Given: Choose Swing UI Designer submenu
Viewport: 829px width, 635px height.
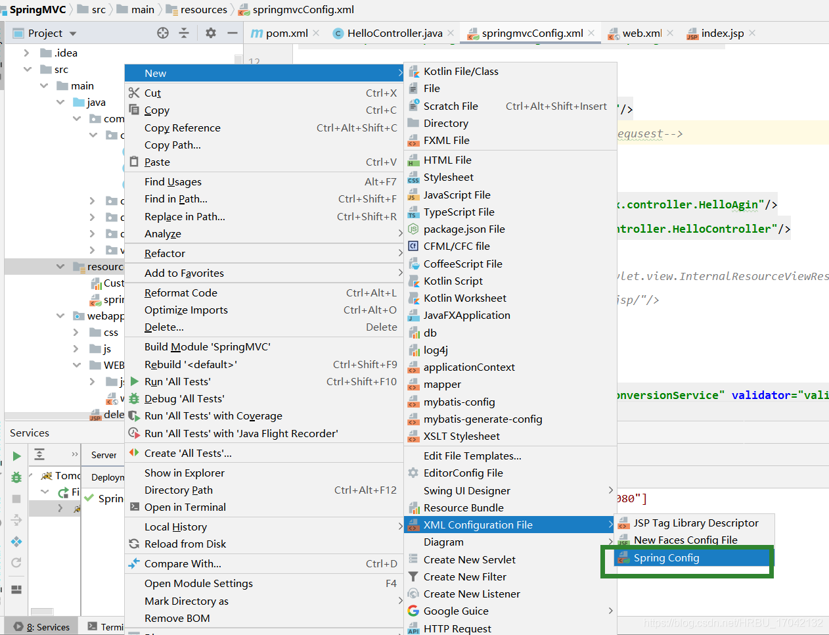Looking at the screenshot, I should [x=510, y=490].
